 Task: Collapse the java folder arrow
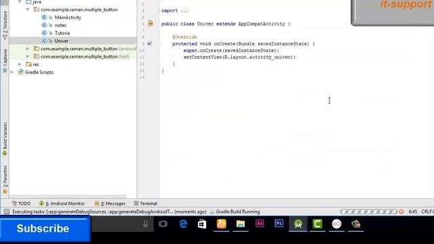pyautogui.click(x=20, y=2)
